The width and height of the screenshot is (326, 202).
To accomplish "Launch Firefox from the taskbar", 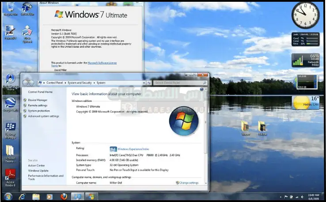I will tap(64, 196).
